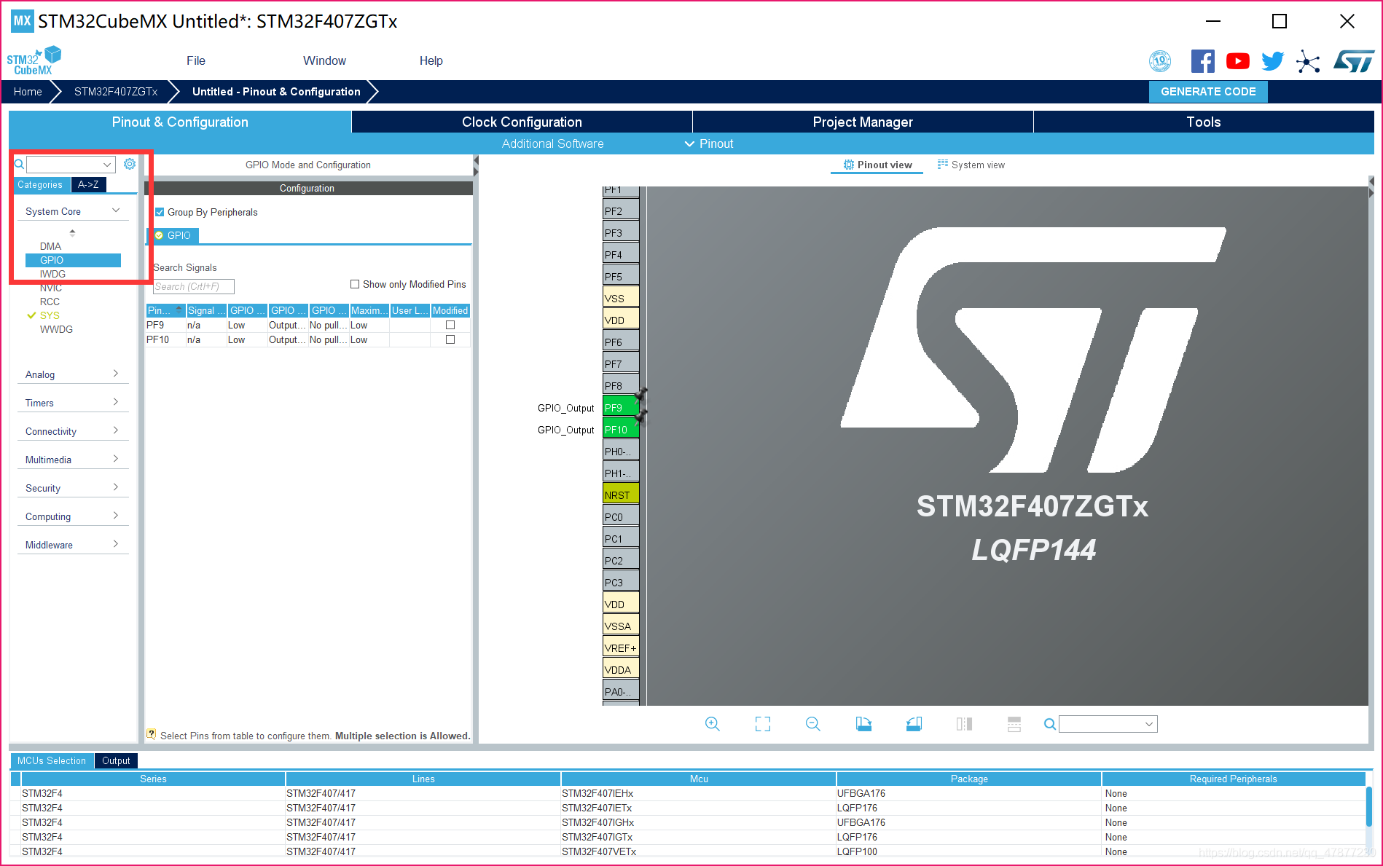Viewport: 1383px width, 866px height.
Task: Switch to System view
Action: coord(971,165)
